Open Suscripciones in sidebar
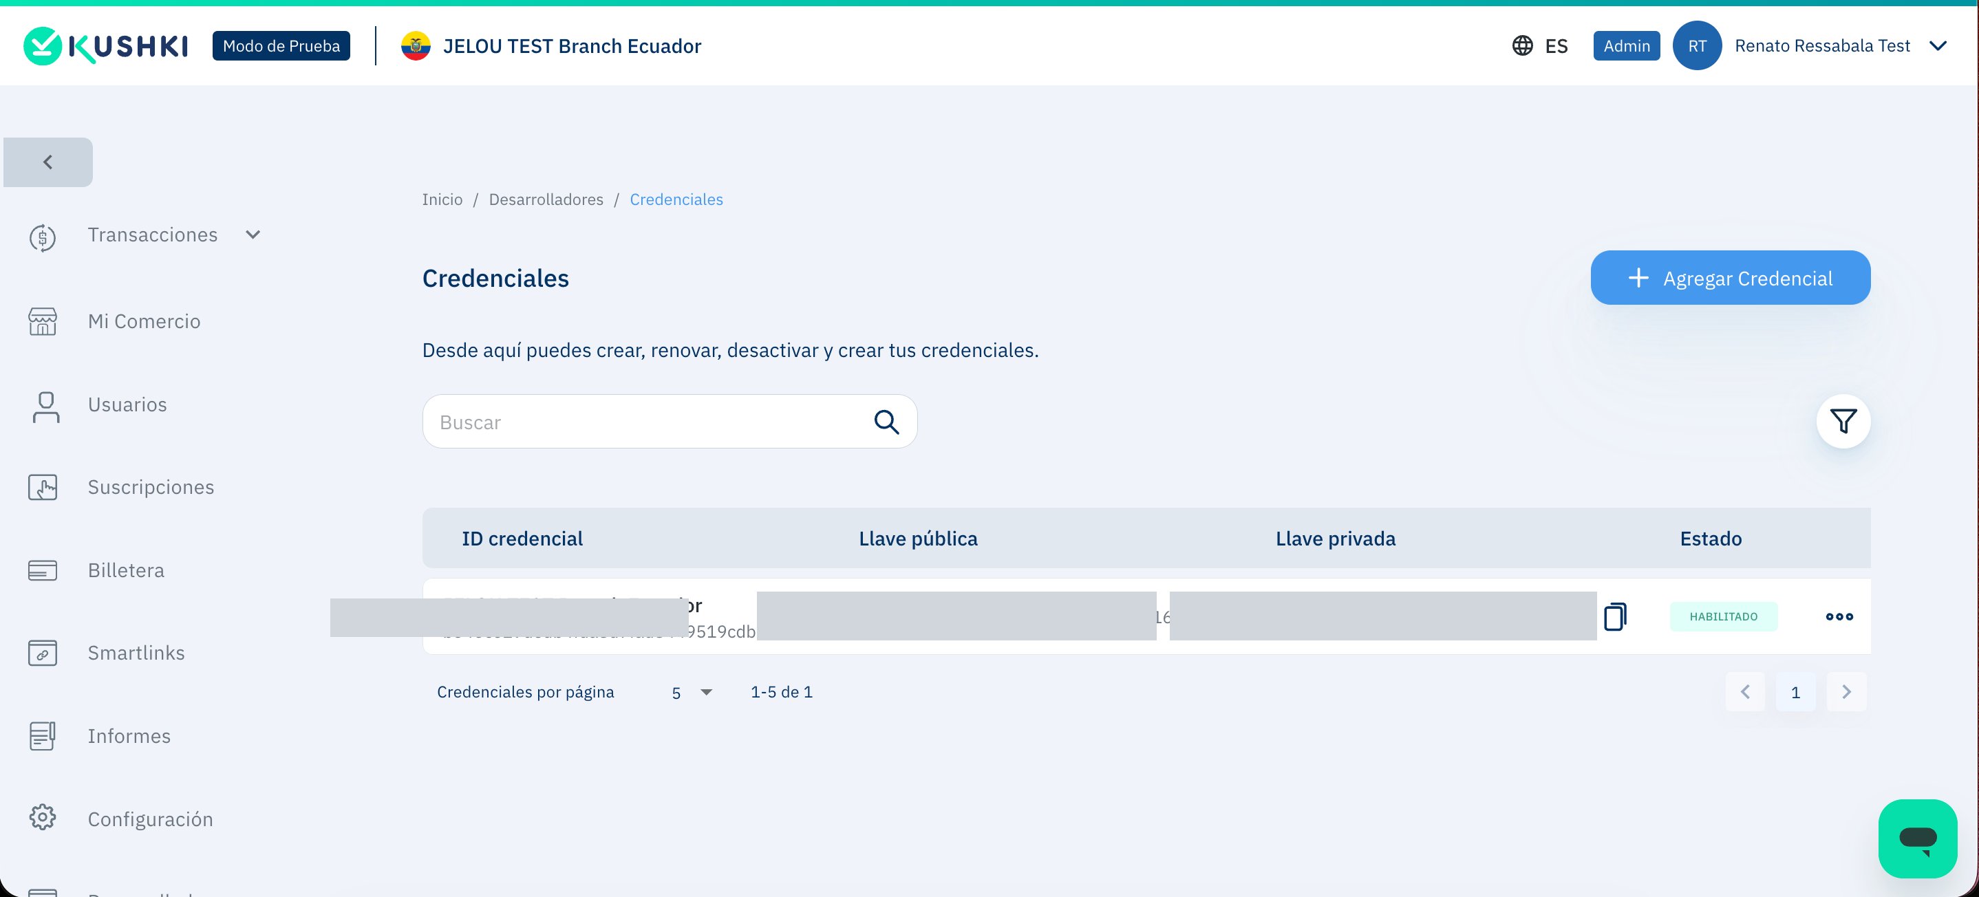 coord(151,487)
